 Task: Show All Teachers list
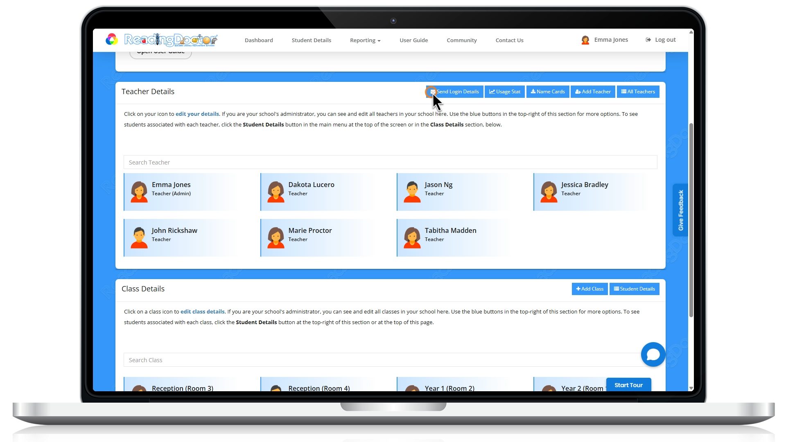pyautogui.click(x=638, y=92)
